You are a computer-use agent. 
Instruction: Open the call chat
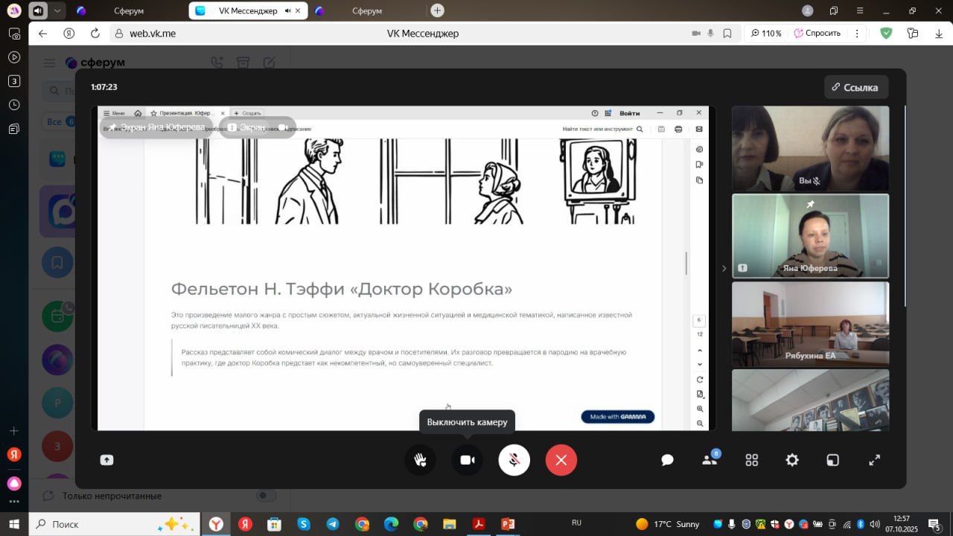(667, 460)
